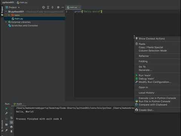Click python001 breadcrumb in the title bar

[x=8, y=2]
